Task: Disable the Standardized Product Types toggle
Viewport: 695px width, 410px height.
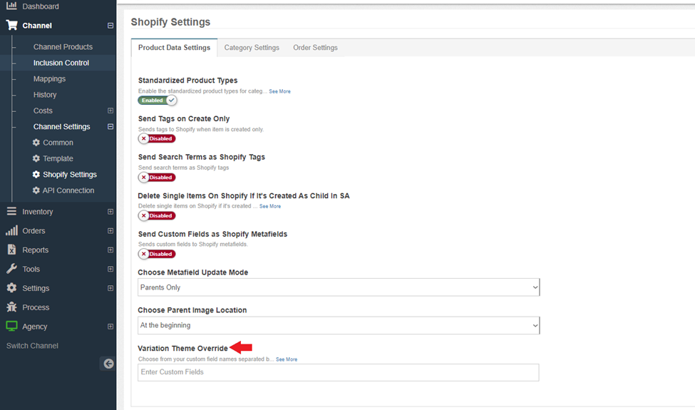Action: click(x=158, y=100)
